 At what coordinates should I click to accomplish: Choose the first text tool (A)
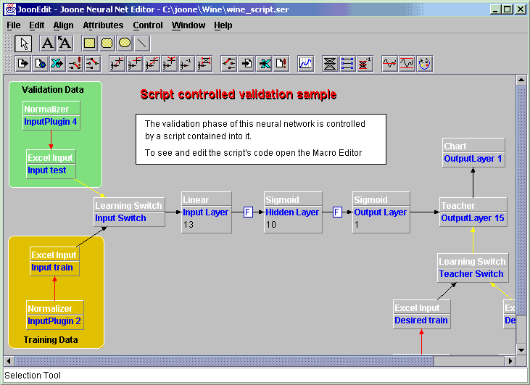click(47, 44)
